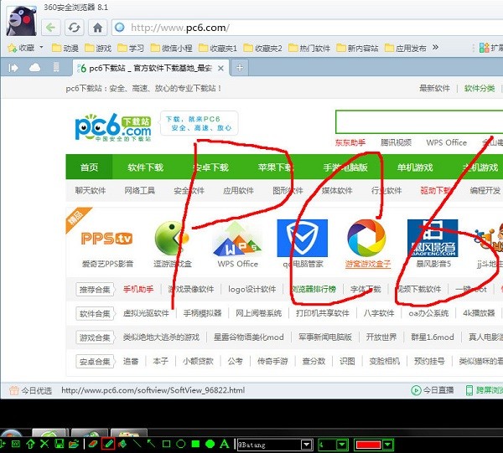This screenshot has width=503, height=453.
Task: Select the hollow rectangle tool
Action: click(166, 444)
